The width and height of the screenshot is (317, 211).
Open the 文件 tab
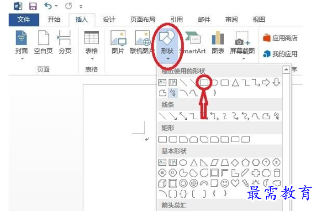(x=24, y=19)
